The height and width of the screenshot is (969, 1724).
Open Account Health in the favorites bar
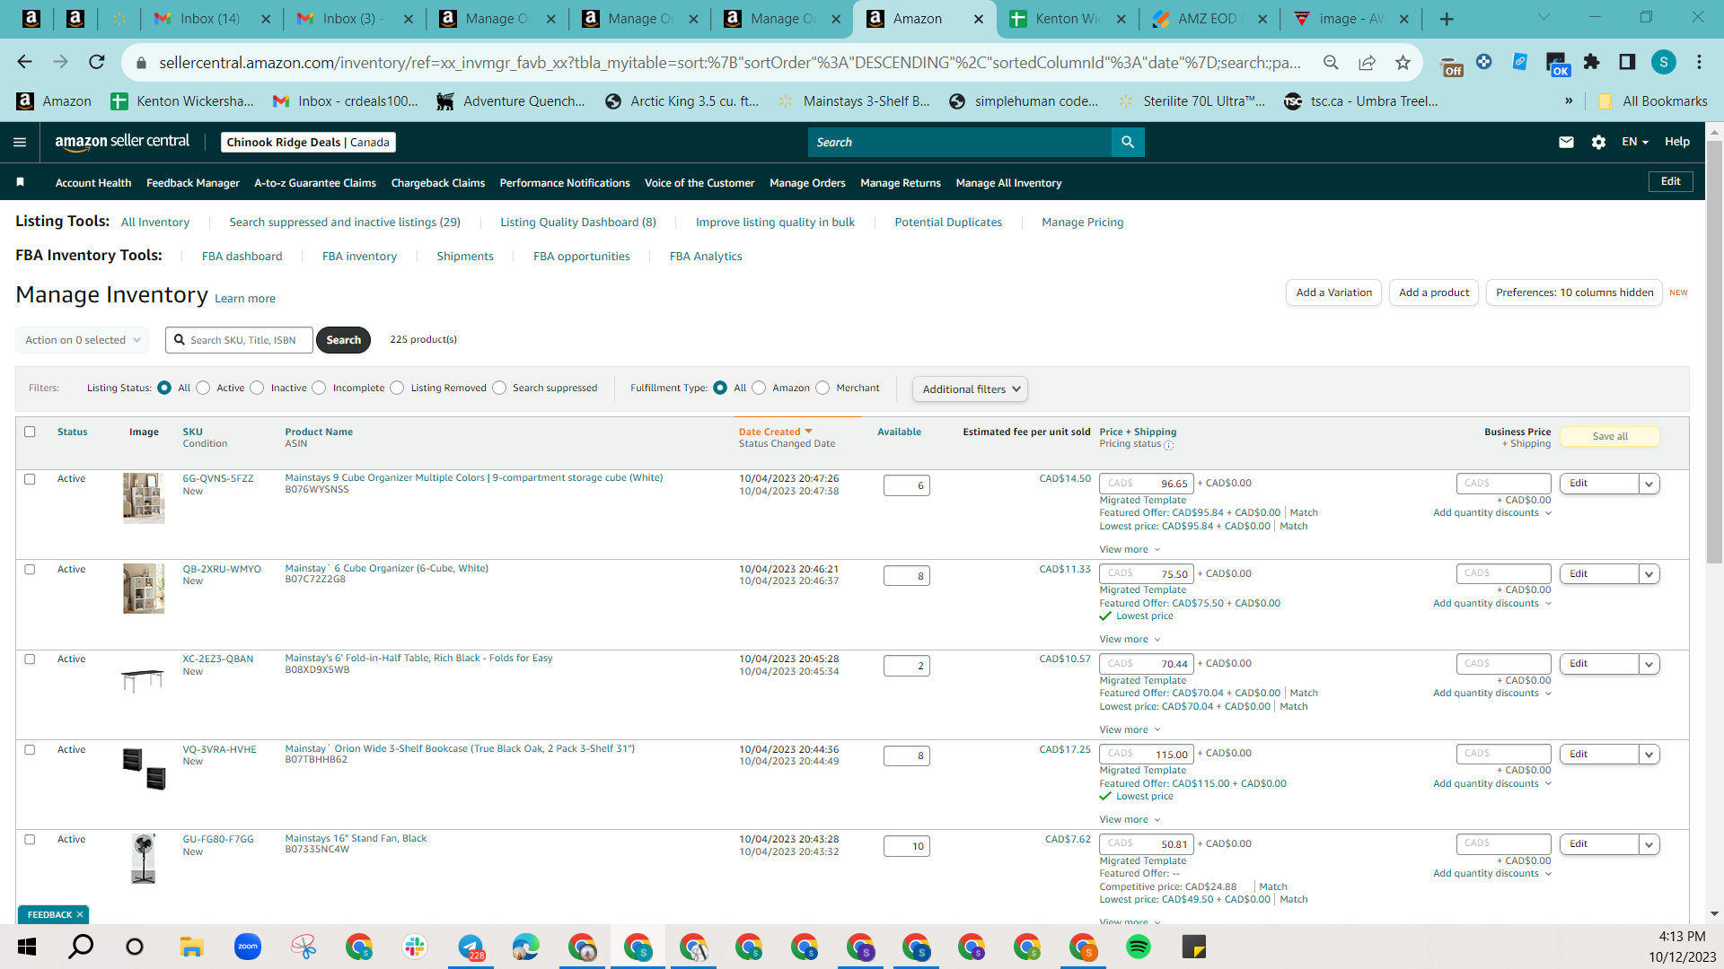[x=93, y=182]
